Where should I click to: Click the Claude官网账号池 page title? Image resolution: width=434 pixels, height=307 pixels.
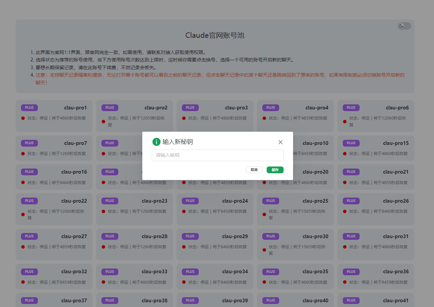coord(215,35)
